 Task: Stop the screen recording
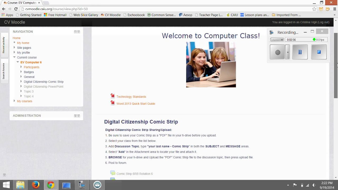pyautogui.click(x=319, y=52)
